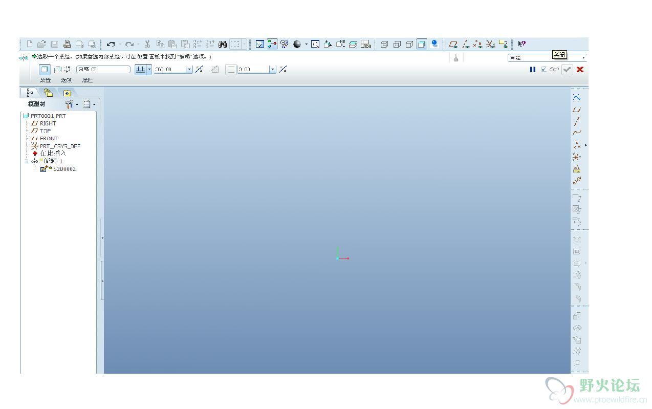Click the New file icon
The width and height of the screenshot is (652, 409).
[x=29, y=45]
